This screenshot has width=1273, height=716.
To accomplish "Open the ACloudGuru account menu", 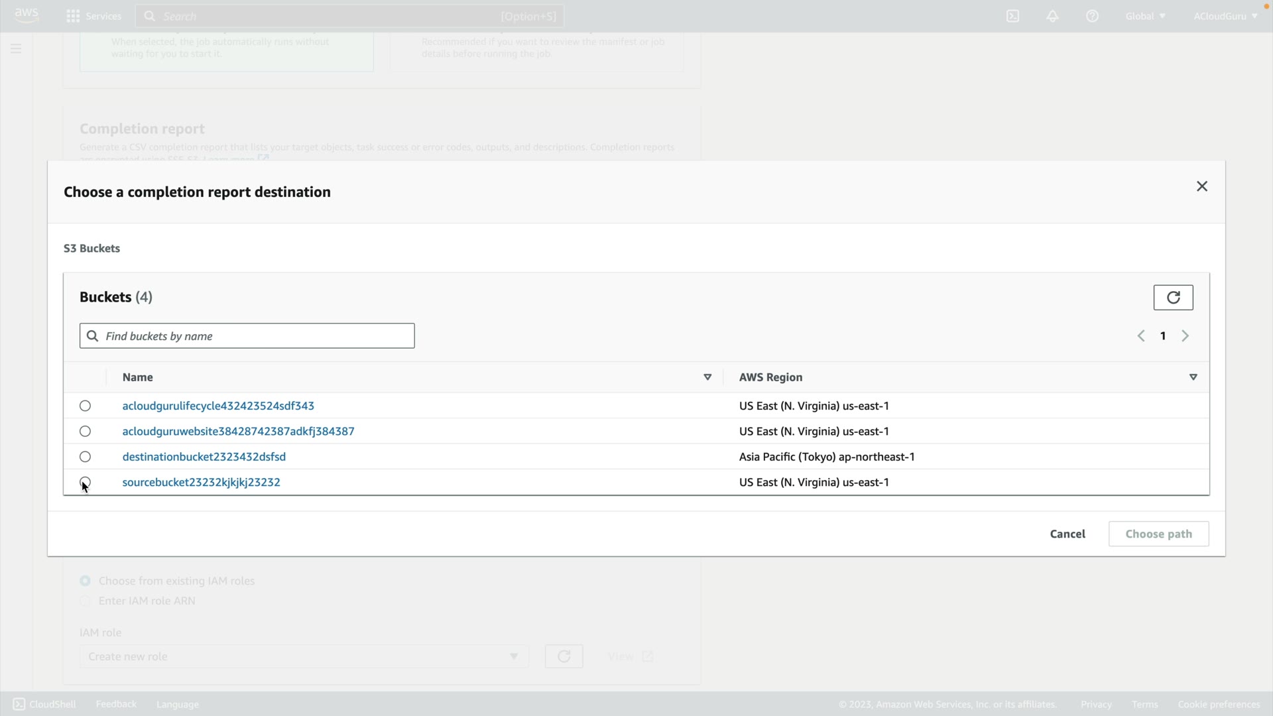I will (x=1225, y=16).
